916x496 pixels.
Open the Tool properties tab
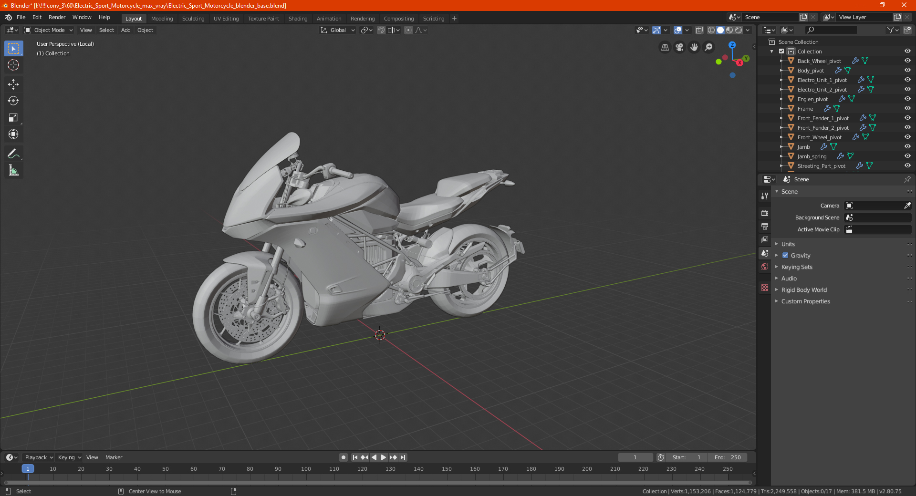click(765, 196)
